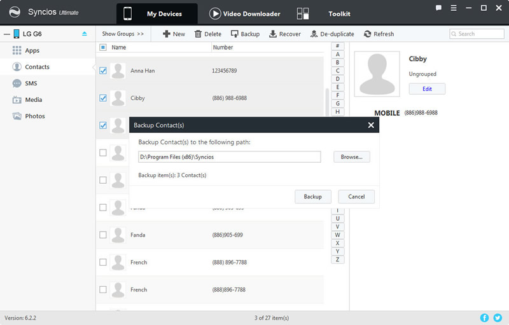Uncheck the Anna Han contact checkbox
This screenshot has height=325, width=509.
click(x=103, y=71)
